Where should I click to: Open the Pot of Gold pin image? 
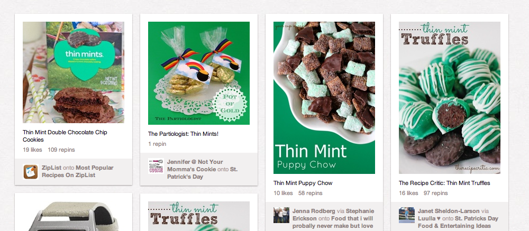click(199, 73)
